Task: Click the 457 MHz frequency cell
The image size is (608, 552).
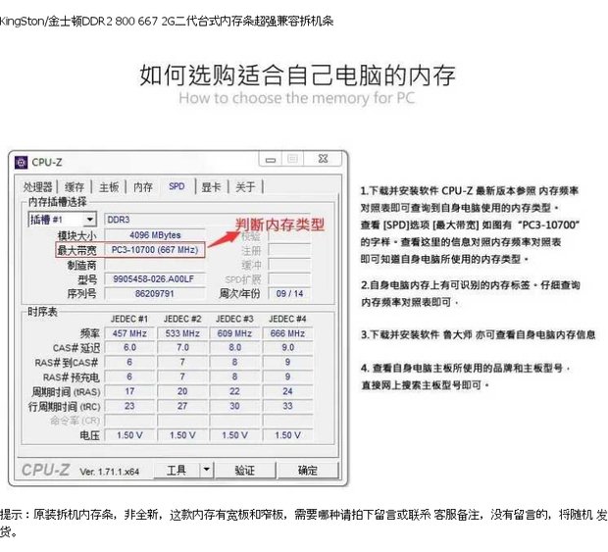Action: 129,333
